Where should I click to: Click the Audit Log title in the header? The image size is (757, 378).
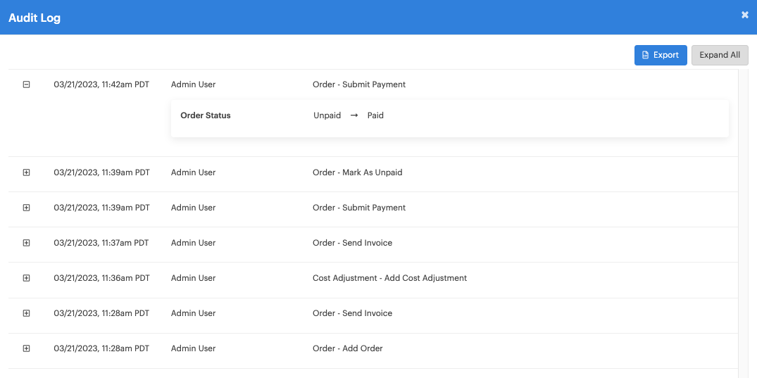click(35, 18)
